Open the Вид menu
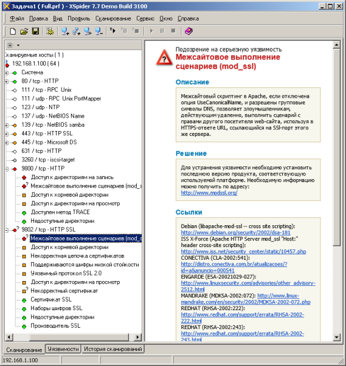The image size is (346, 366). [58, 18]
